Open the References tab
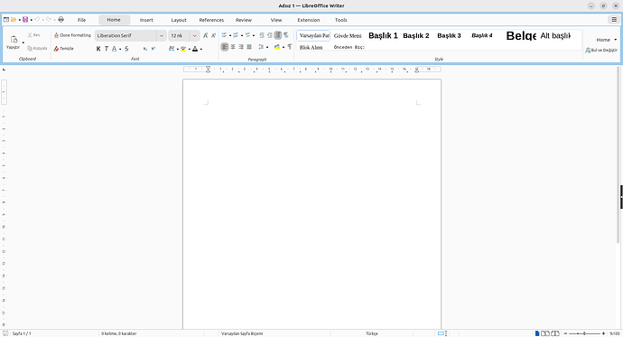This screenshot has width=623, height=337. pyautogui.click(x=211, y=20)
